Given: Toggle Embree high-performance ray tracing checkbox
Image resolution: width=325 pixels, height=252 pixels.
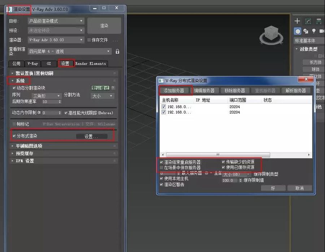Looking at the screenshot, I should point(66,113).
